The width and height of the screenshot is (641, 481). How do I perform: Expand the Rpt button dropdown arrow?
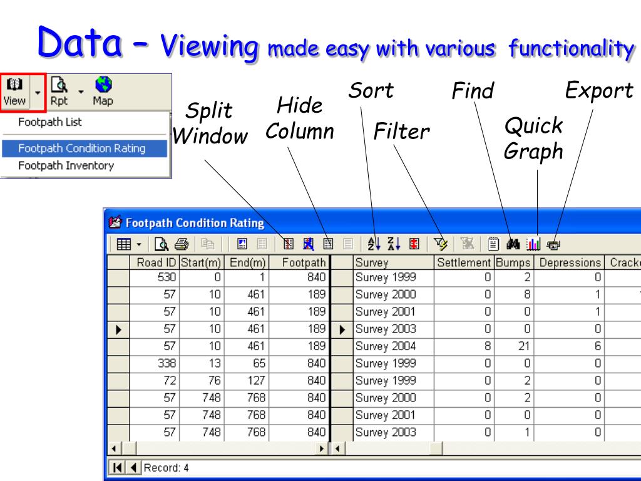[81, 93]
